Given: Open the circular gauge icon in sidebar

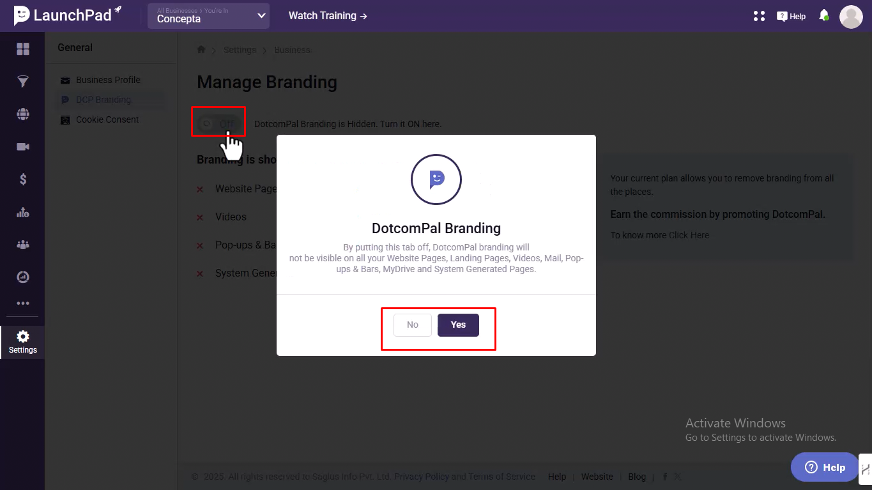Looking at the screenshot, I should coord(23,277).
